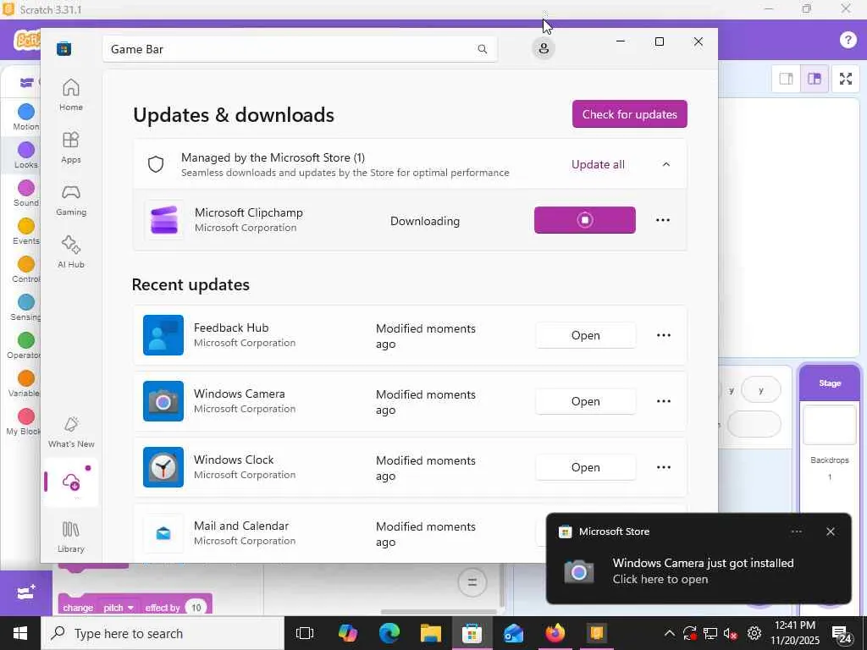867x650 pixels.
Task: Click effect value 10 in Scratch block
Action: (x=196, y=608)
